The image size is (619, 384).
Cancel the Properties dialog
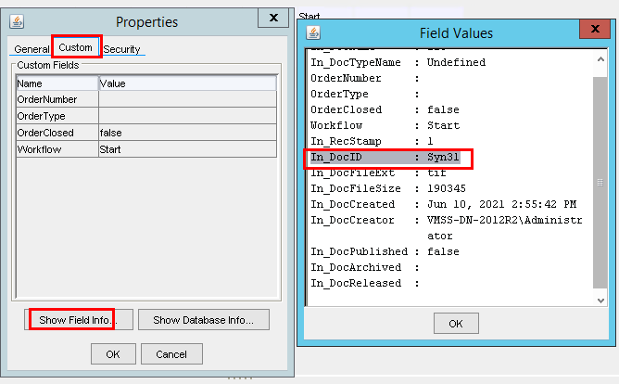tap(171, 353)
